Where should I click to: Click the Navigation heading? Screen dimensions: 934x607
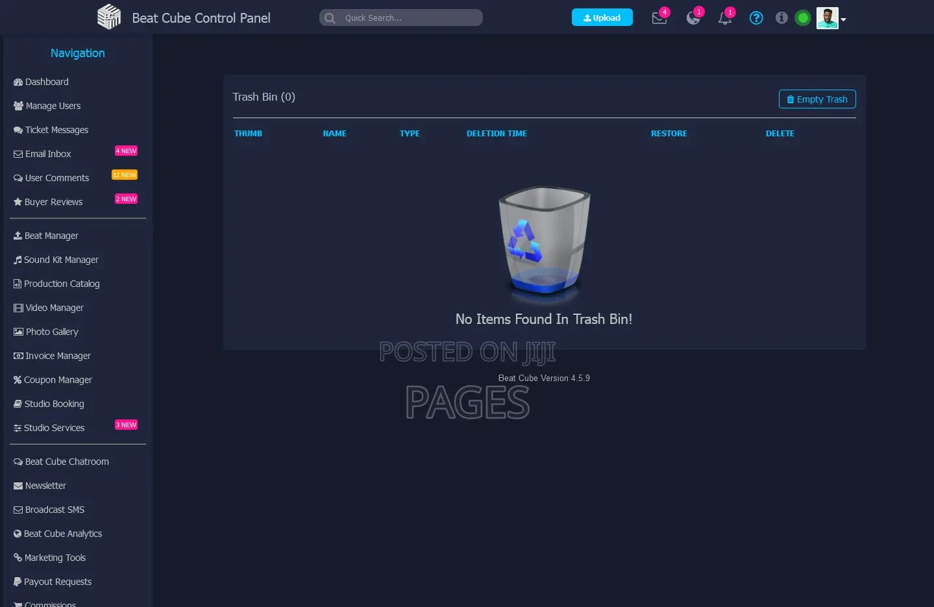tap(77, 53)
